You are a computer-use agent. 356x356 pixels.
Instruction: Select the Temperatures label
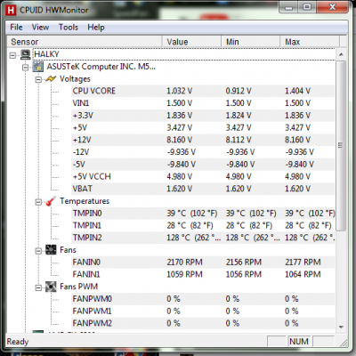pos(85,201)
